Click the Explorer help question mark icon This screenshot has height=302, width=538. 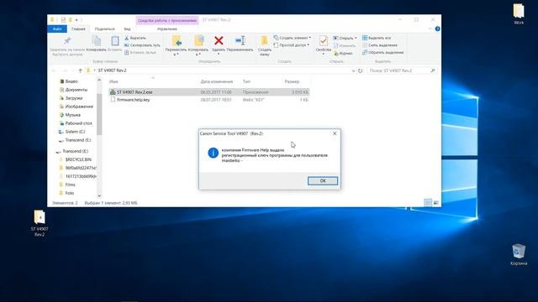[437, 29]
